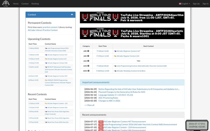This screenshot has width=210, height=131.
Task: Collapse the Contest panel using chevron
Action: click(72, 15)
